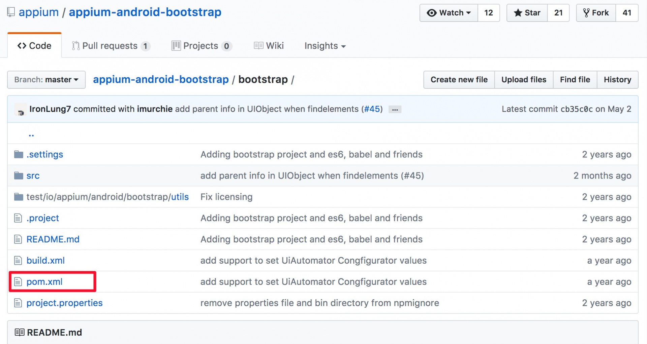Open appium-android-bootstrap repo title link

145,12
